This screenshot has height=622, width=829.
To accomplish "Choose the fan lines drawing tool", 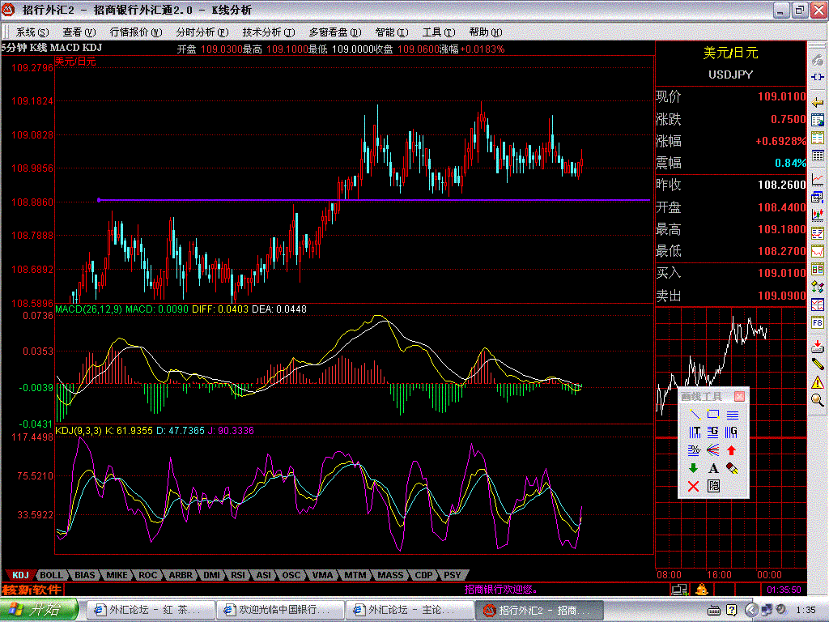I will click(x=713, y=450).
